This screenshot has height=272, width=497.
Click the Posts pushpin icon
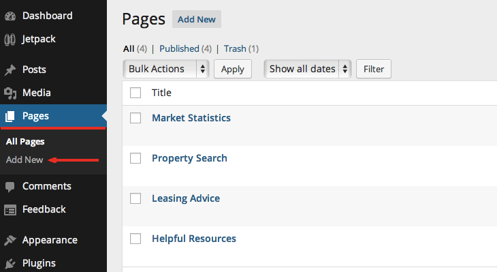point(10,70)
